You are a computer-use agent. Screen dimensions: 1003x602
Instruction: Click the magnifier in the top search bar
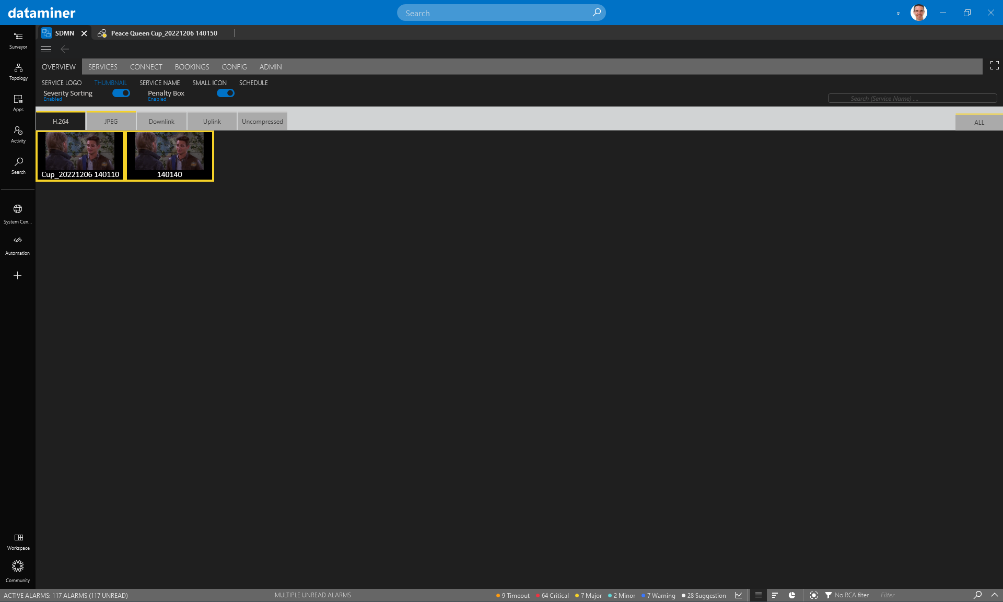pyautogui.click(x=597, y=13)
